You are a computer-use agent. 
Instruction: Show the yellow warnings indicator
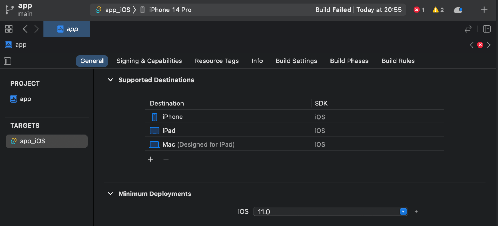click(x=438, y=10)
